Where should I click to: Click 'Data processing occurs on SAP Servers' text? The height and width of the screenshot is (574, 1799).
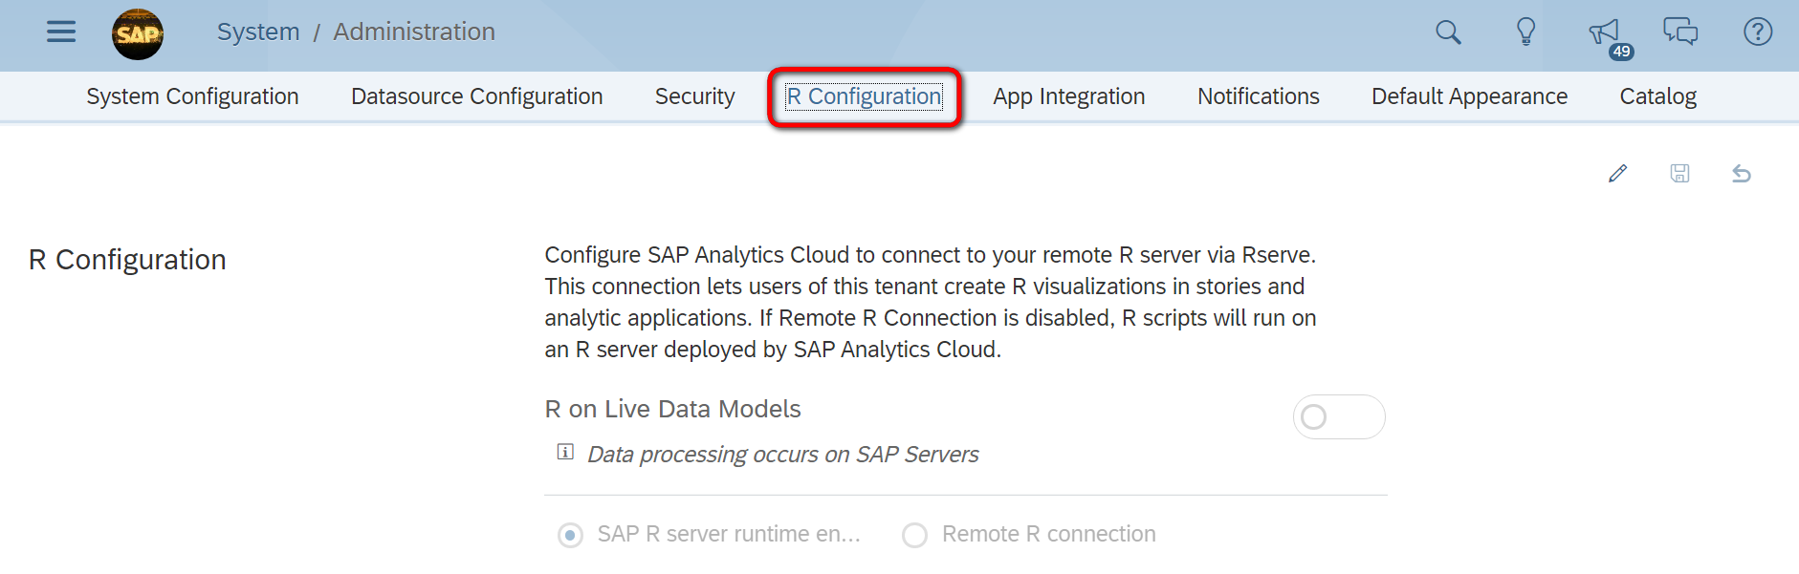(x=782, y=455)
